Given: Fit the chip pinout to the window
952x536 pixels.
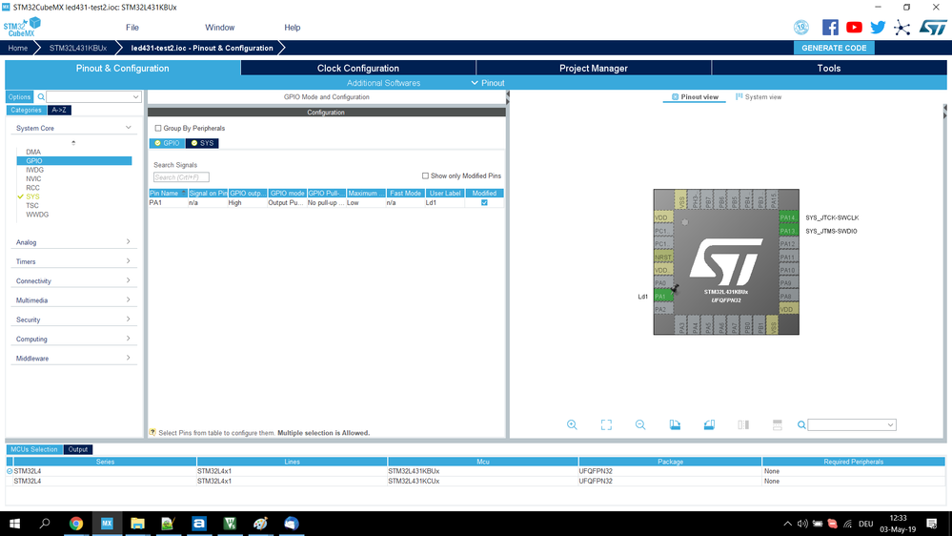Looking at the screenshot, I should pos(606,424).
